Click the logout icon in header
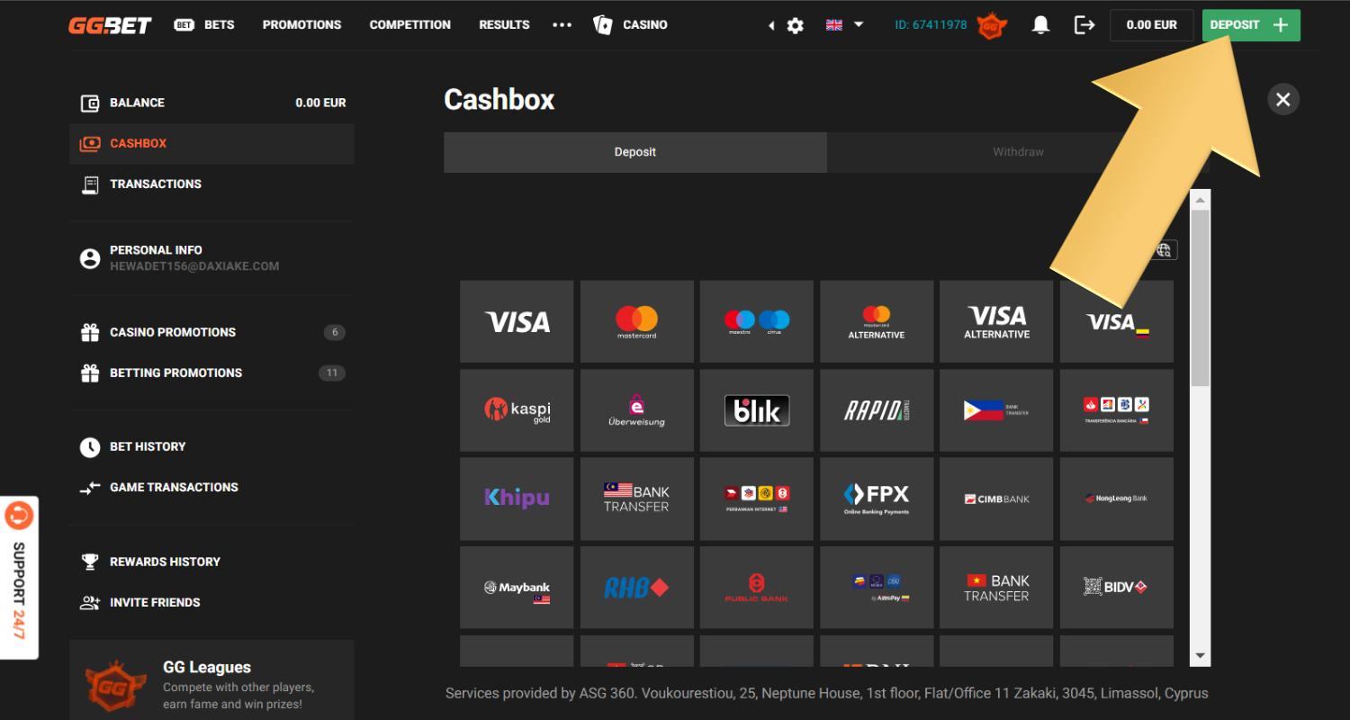1350x720 pixels. point(1084,25)
